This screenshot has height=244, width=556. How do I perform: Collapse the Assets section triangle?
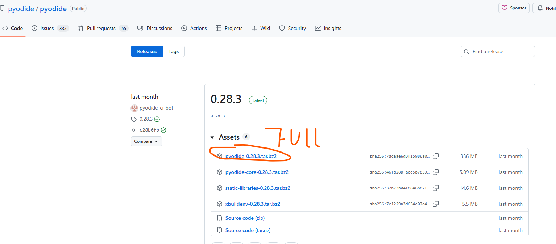212,137
